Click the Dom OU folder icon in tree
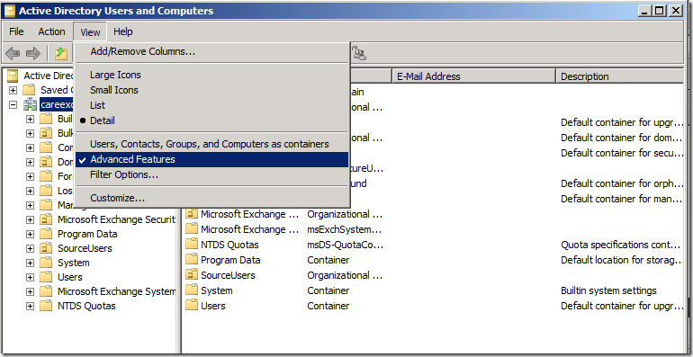The width and height of the screenshot is (693, 357). [46, 162]
